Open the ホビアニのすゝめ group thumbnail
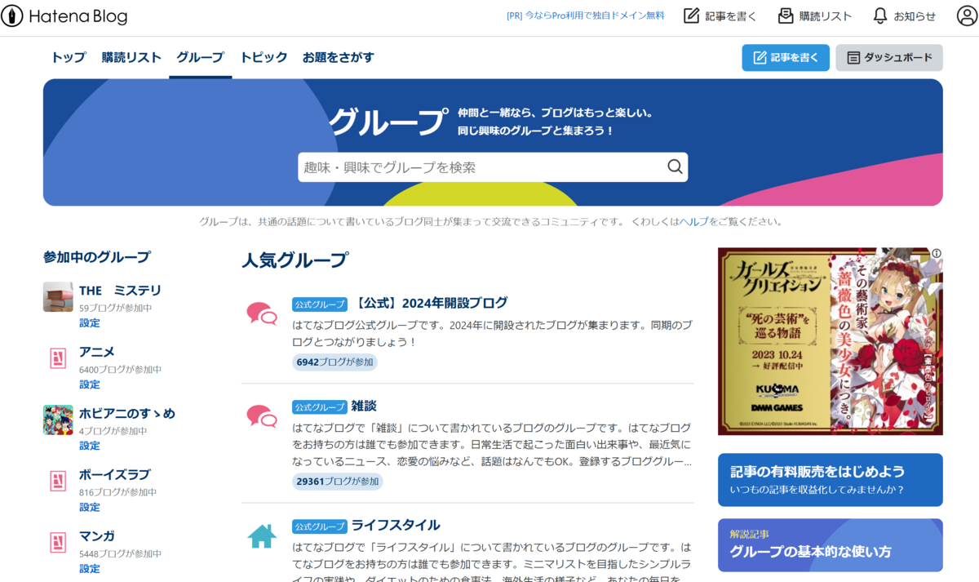Viewport: 979px width, 582px height. [x=58, y=420]
